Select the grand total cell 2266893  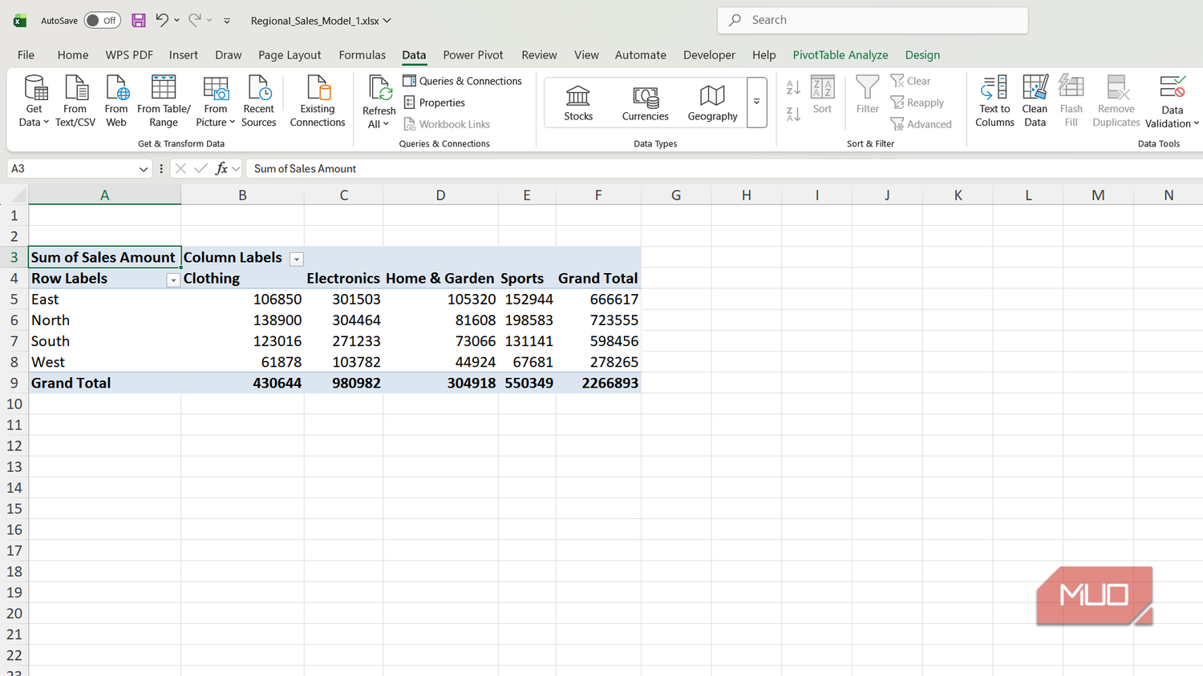(x=598, y=383)
